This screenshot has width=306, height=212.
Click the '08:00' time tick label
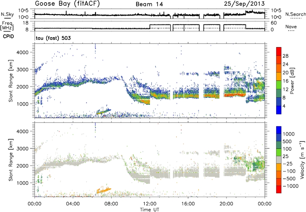pos(111,204)
